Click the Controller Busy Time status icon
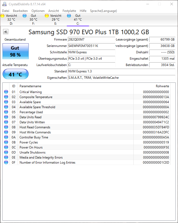The width and height of the screenshot is (178, 223). click(x=6, y=137)
